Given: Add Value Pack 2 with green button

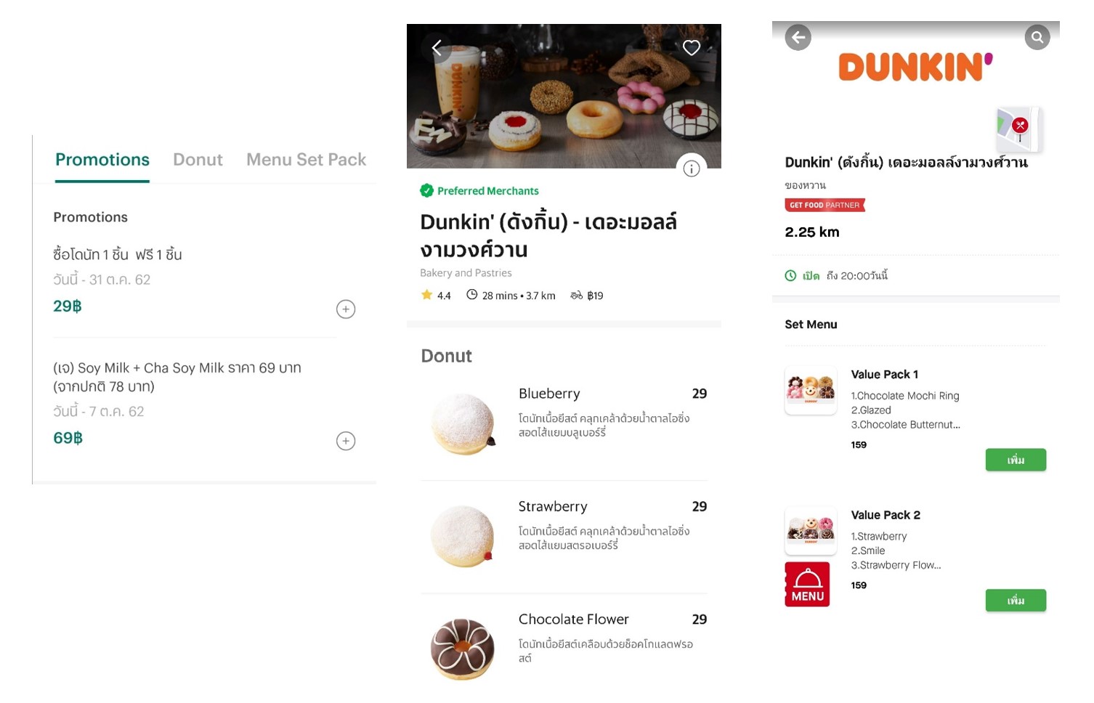Looking at the screenshot, I should pyautogui.click(x=1016, y=600).
